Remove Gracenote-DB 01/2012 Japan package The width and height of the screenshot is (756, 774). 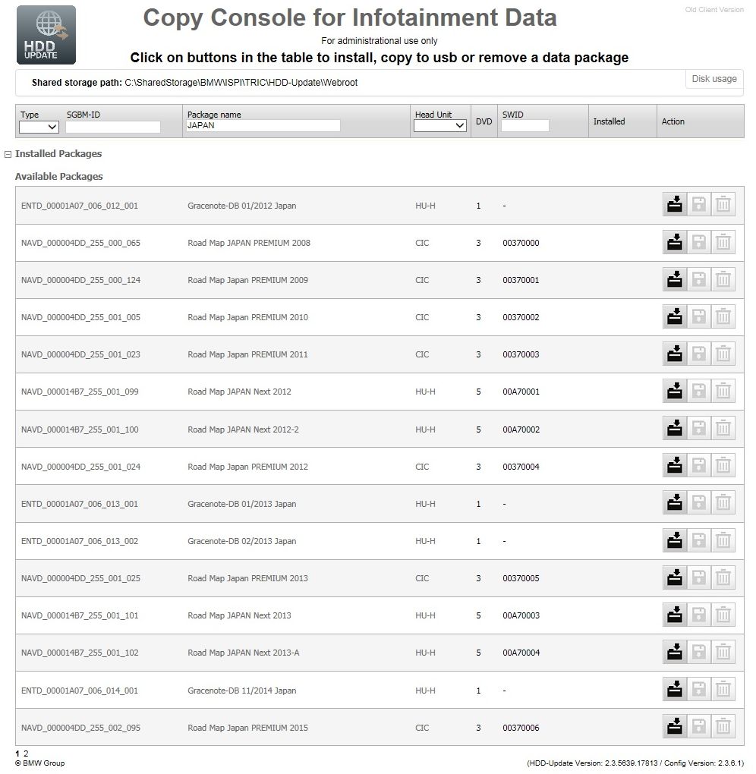[723, 204]
